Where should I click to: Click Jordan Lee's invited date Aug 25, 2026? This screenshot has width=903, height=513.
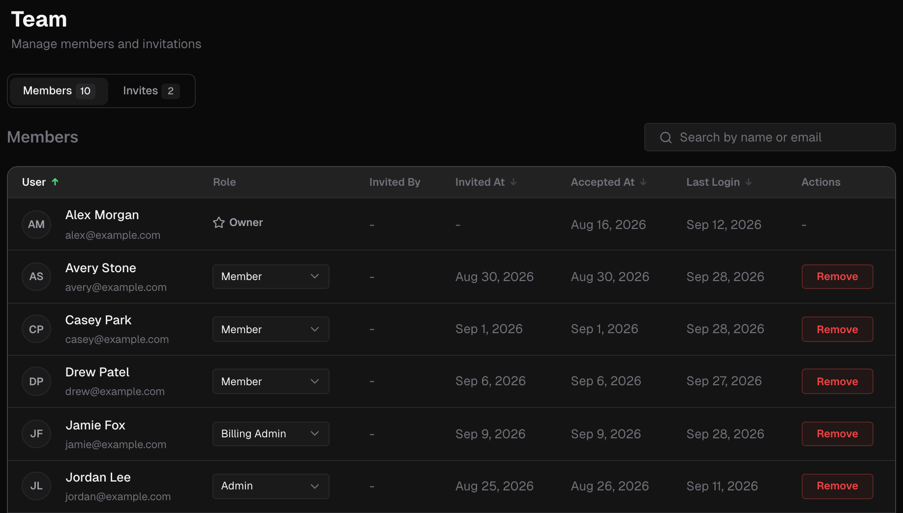tap(494, 486)
